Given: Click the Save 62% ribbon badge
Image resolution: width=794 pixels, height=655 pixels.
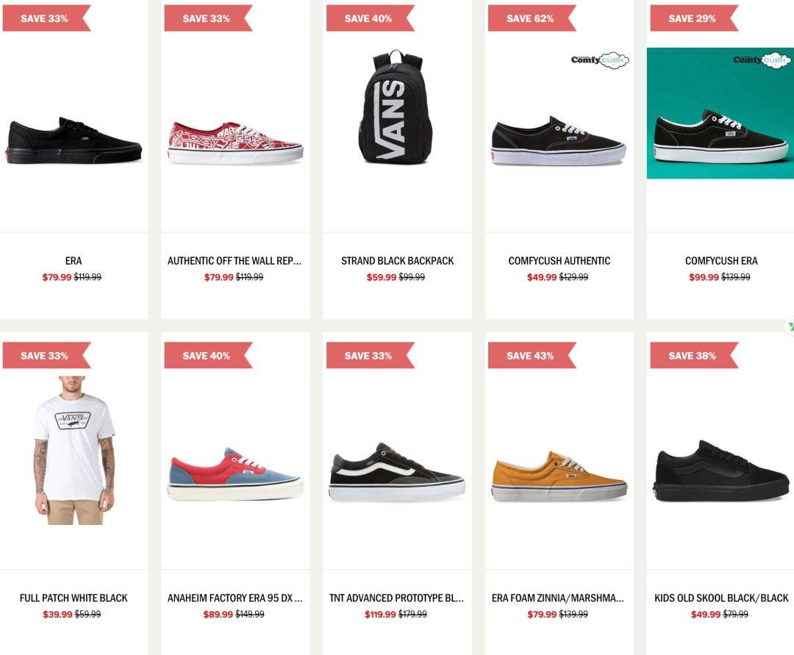Looking at the screenshot, I should 532,18.
